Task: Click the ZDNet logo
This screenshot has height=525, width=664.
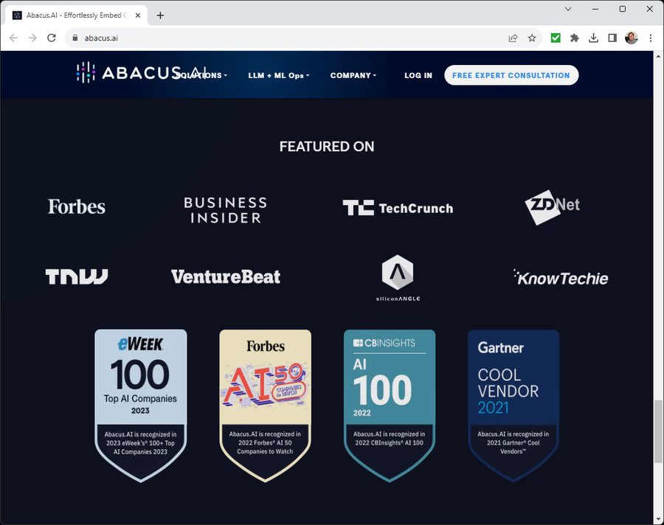Action: click(552, 207)
